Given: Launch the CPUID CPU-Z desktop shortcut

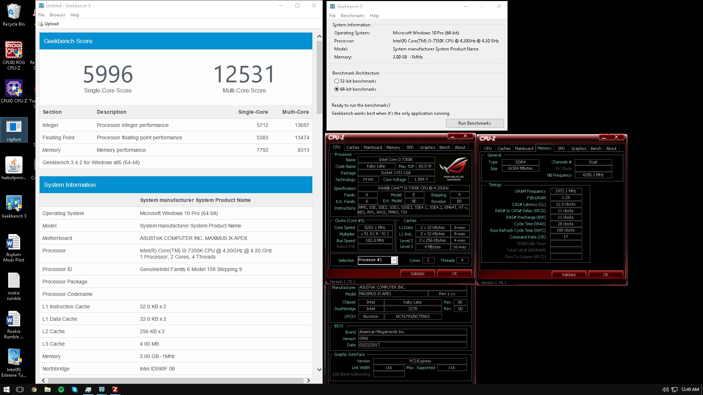Looking at the screenshot, I should pyautogui.click(x=14, y=91).
